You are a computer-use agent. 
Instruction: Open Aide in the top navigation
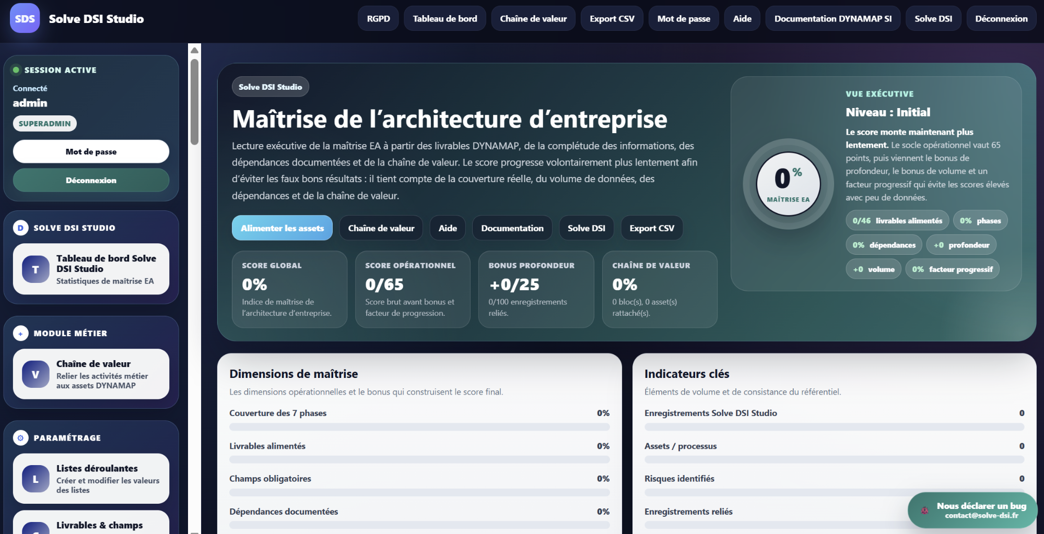coord(742,19)
